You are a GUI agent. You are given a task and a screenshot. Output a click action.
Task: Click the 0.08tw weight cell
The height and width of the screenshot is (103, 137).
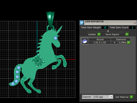click(123, 43)
